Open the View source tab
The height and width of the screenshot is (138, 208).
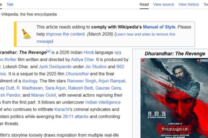pos(163,4)
